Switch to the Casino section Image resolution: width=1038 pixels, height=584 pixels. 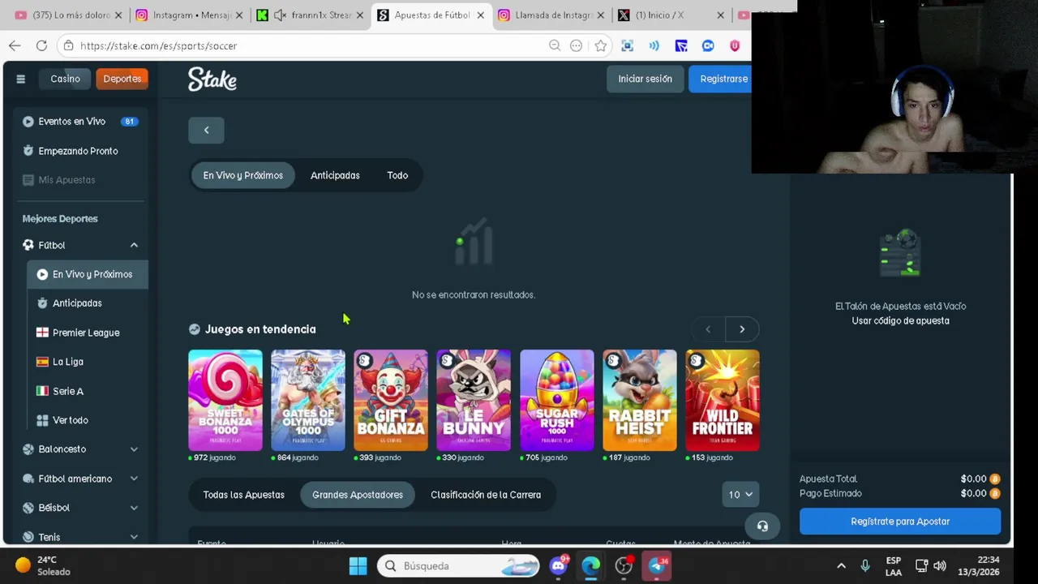coord(65,79)
